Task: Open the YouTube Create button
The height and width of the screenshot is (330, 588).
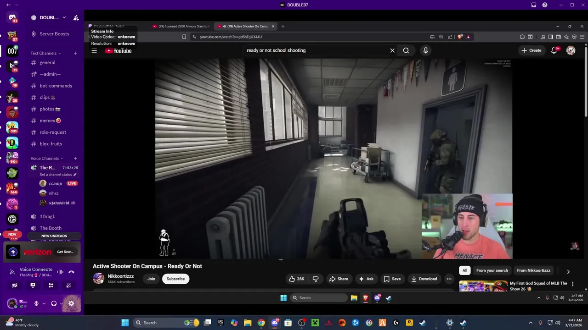Action: pos(531,50)
